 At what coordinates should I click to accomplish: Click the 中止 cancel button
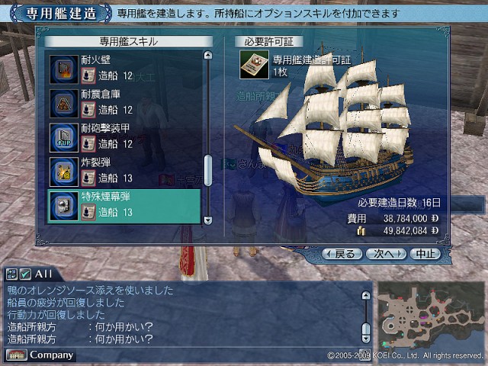[425, 254]
